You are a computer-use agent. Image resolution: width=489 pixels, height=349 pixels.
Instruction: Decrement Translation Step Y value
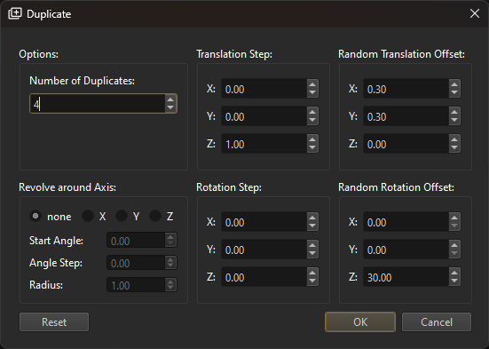[312, 120]
